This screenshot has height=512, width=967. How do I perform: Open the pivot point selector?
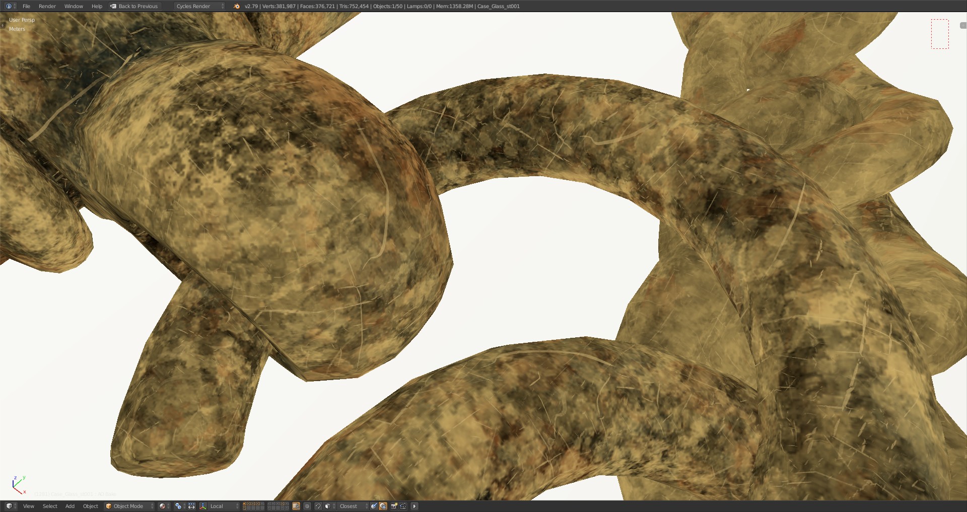tap(179, 506)
